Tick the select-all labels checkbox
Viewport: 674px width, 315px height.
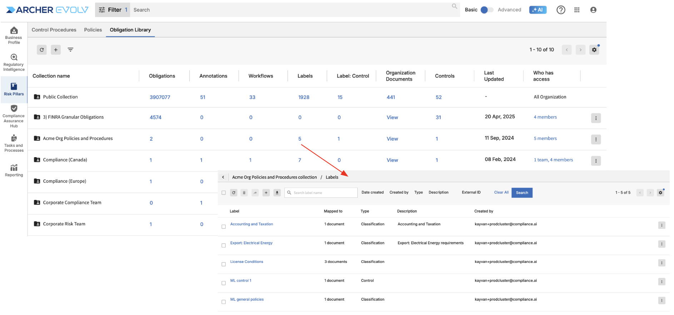pyautogui.click(x=224, y=193)
